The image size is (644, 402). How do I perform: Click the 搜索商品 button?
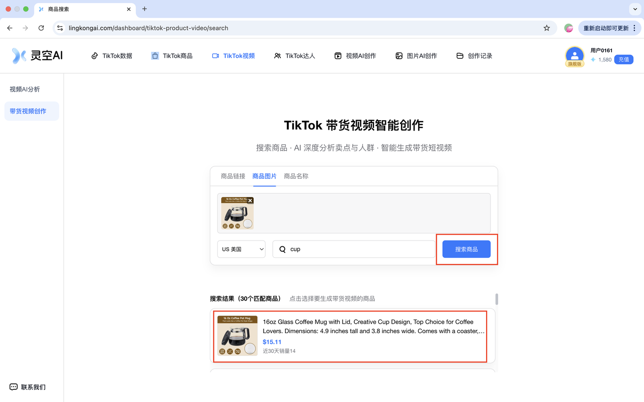[466, 249]
